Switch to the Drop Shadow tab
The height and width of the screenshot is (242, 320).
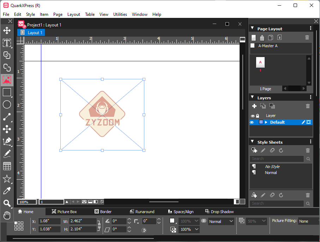(x=219, y=212)
